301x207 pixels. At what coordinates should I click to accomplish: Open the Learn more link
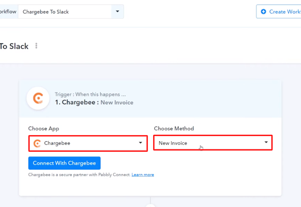tap(143, 175)
